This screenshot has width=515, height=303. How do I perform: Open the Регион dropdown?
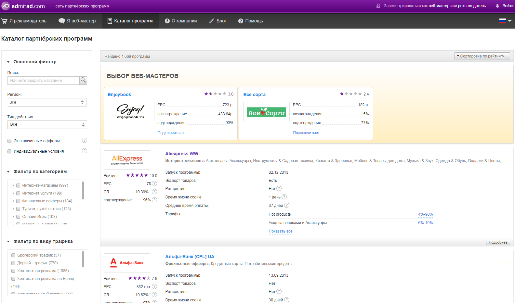(x=47, y=102)
